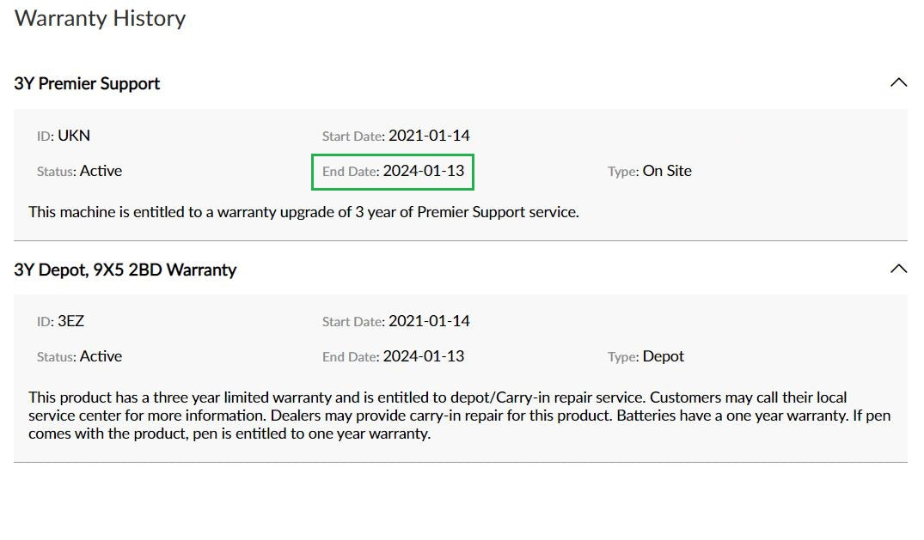This screenshot has width=924, height=540.
Task: Click the Warranty History page title
Action: click(x=100, y=18)
